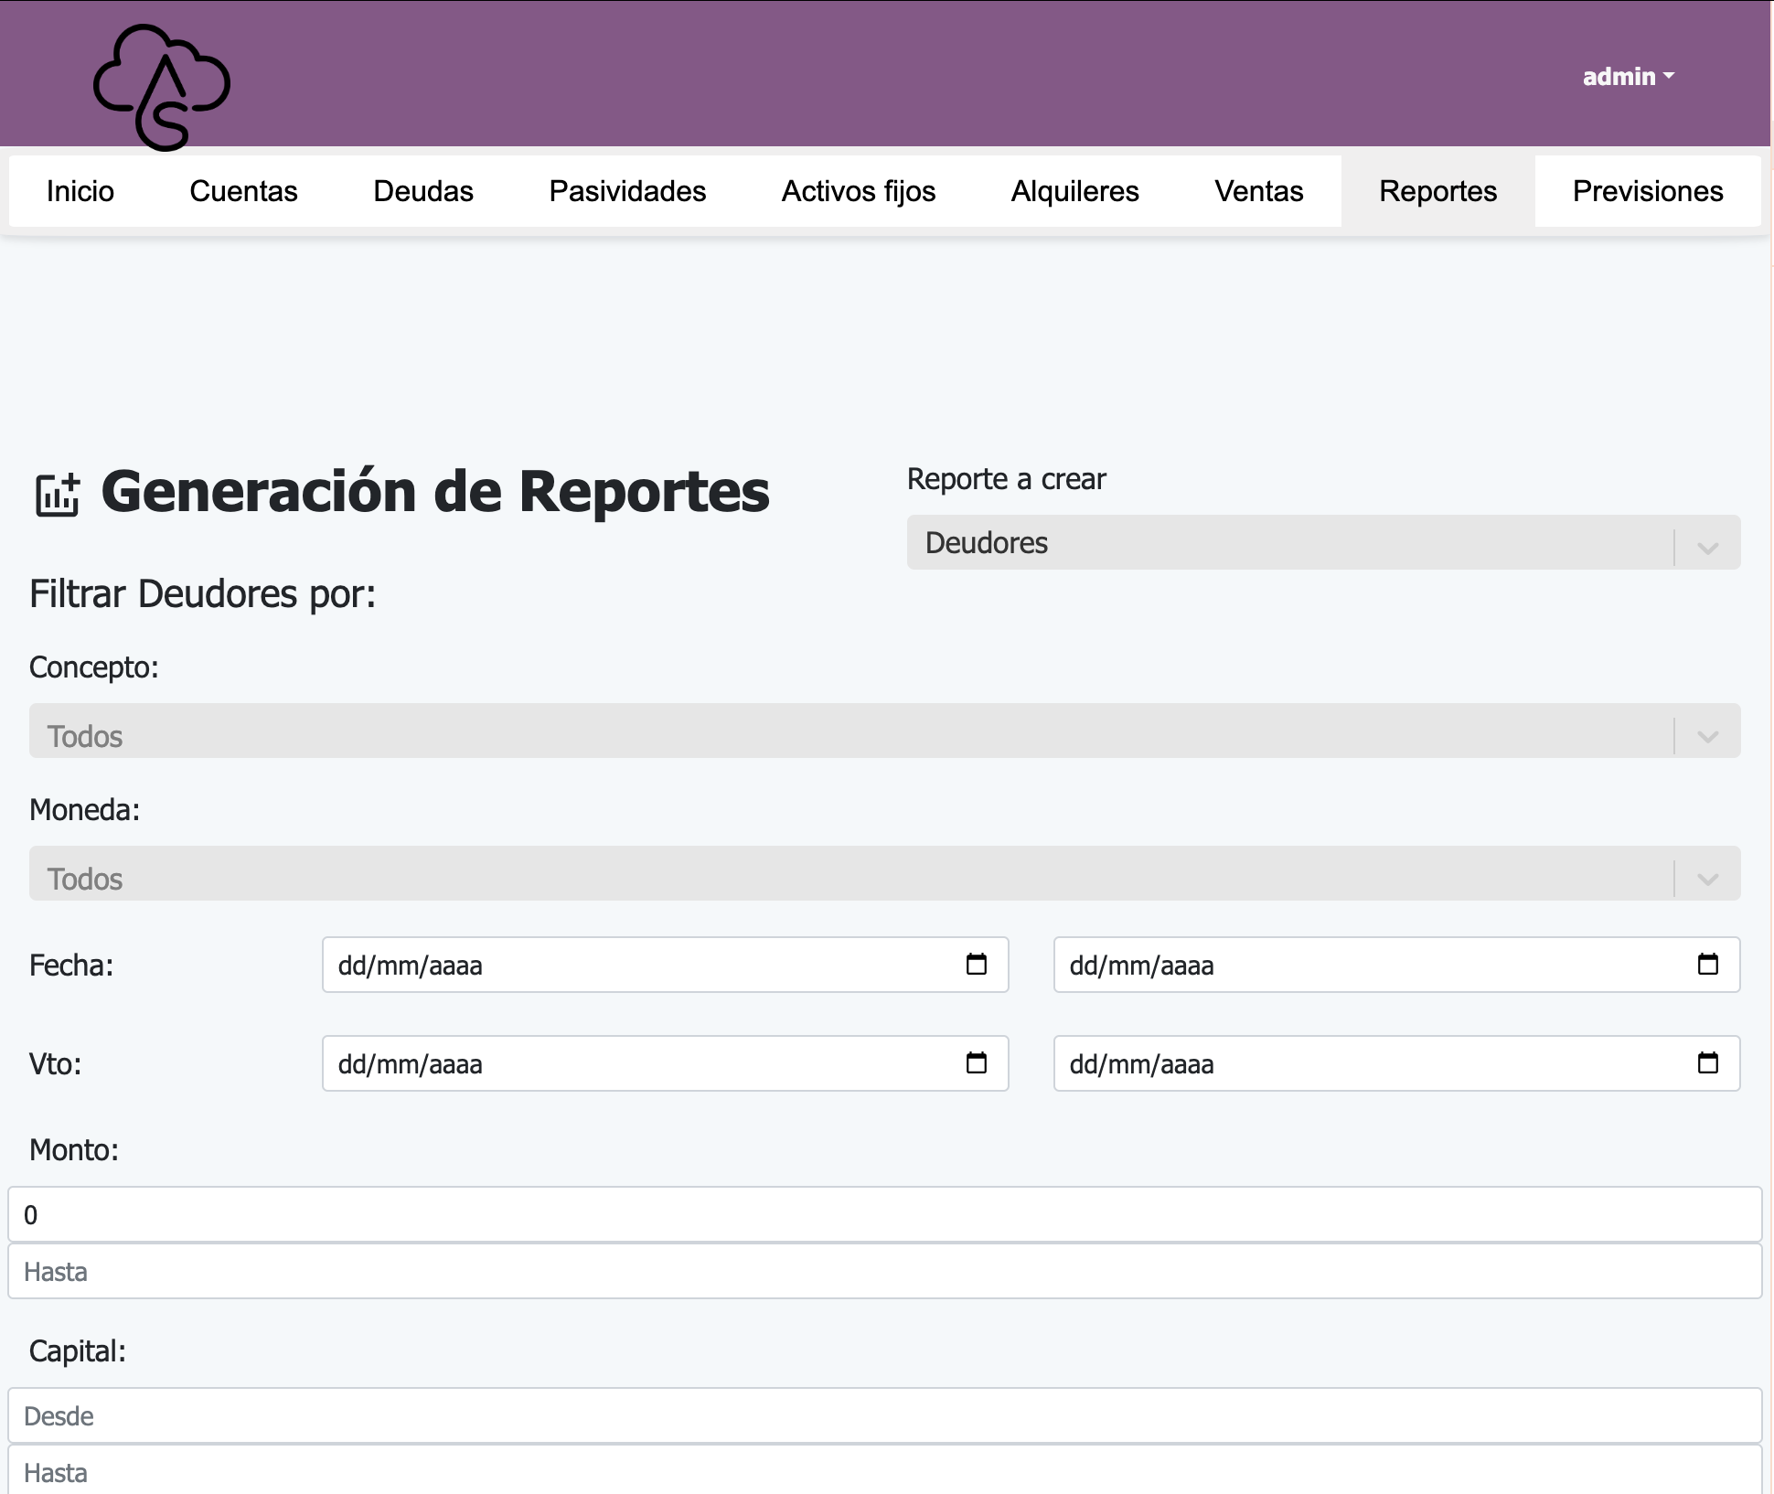This screenshot has height=1494, width=1774.
Task: Click the Capital Desde input field
Action: (883, 1416)
